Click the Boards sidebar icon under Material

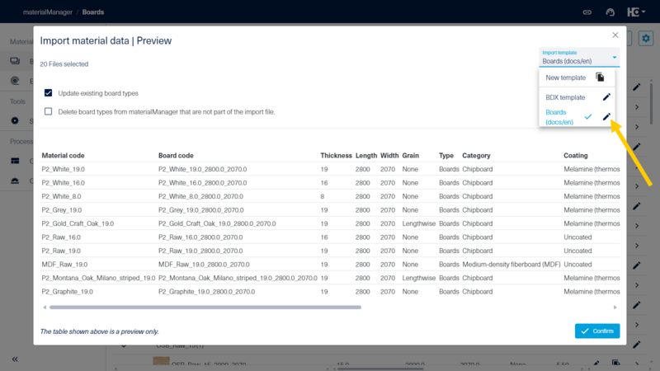click(x=15, y=61)
